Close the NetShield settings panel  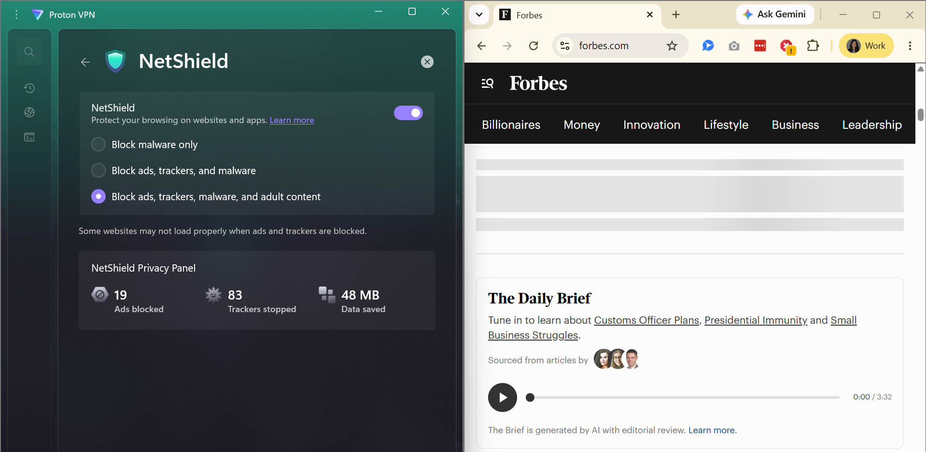[x=427, y=62]
